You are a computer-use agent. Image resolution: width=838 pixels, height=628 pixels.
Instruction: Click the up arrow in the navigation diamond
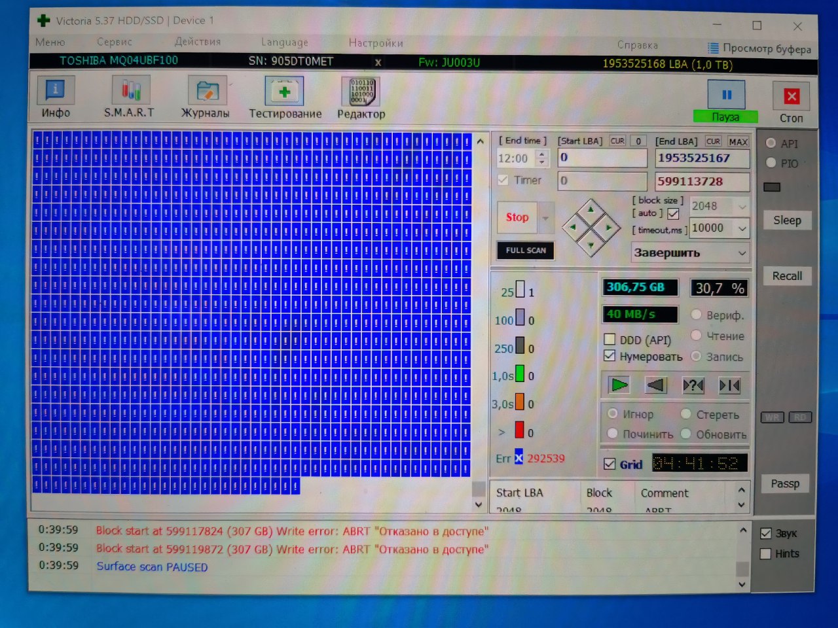[x=591, y=210]
